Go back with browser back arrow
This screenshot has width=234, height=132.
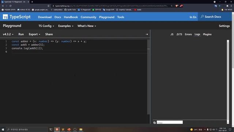(3, 6)
